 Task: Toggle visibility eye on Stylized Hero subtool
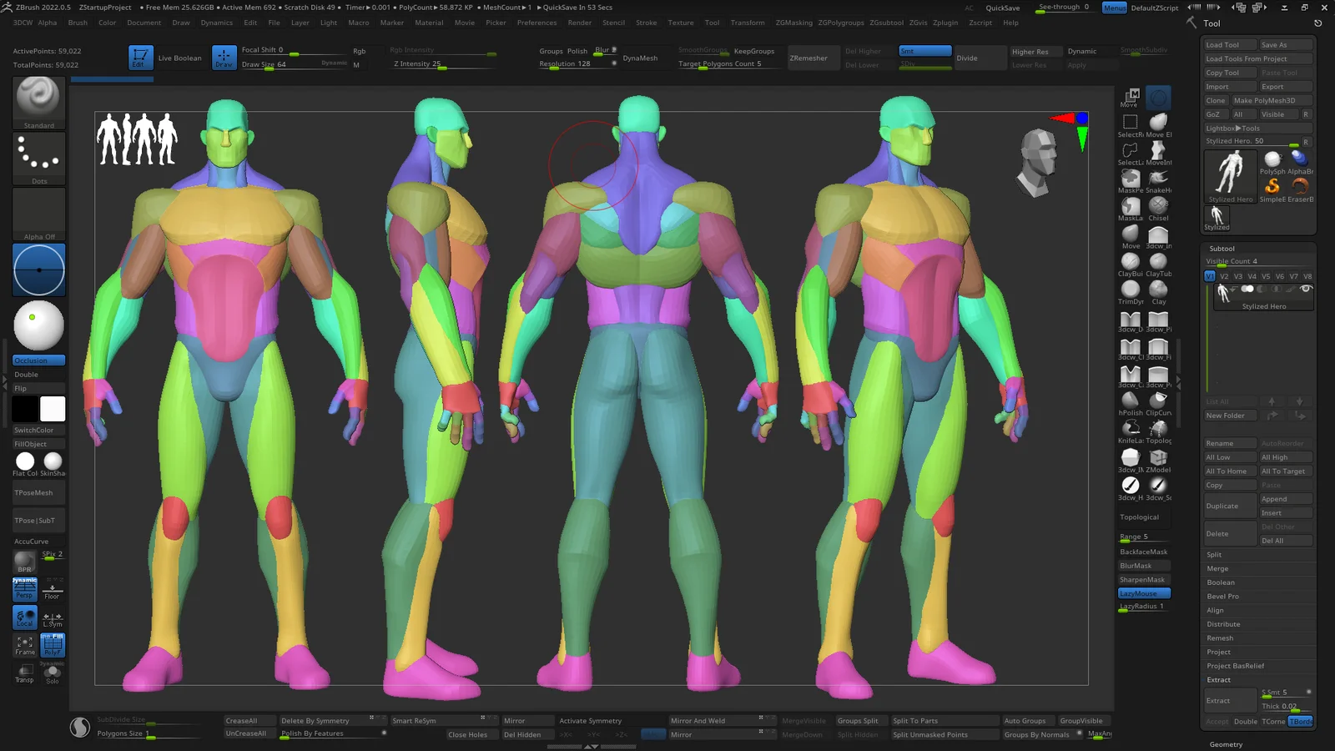[x=1306, y=289]
